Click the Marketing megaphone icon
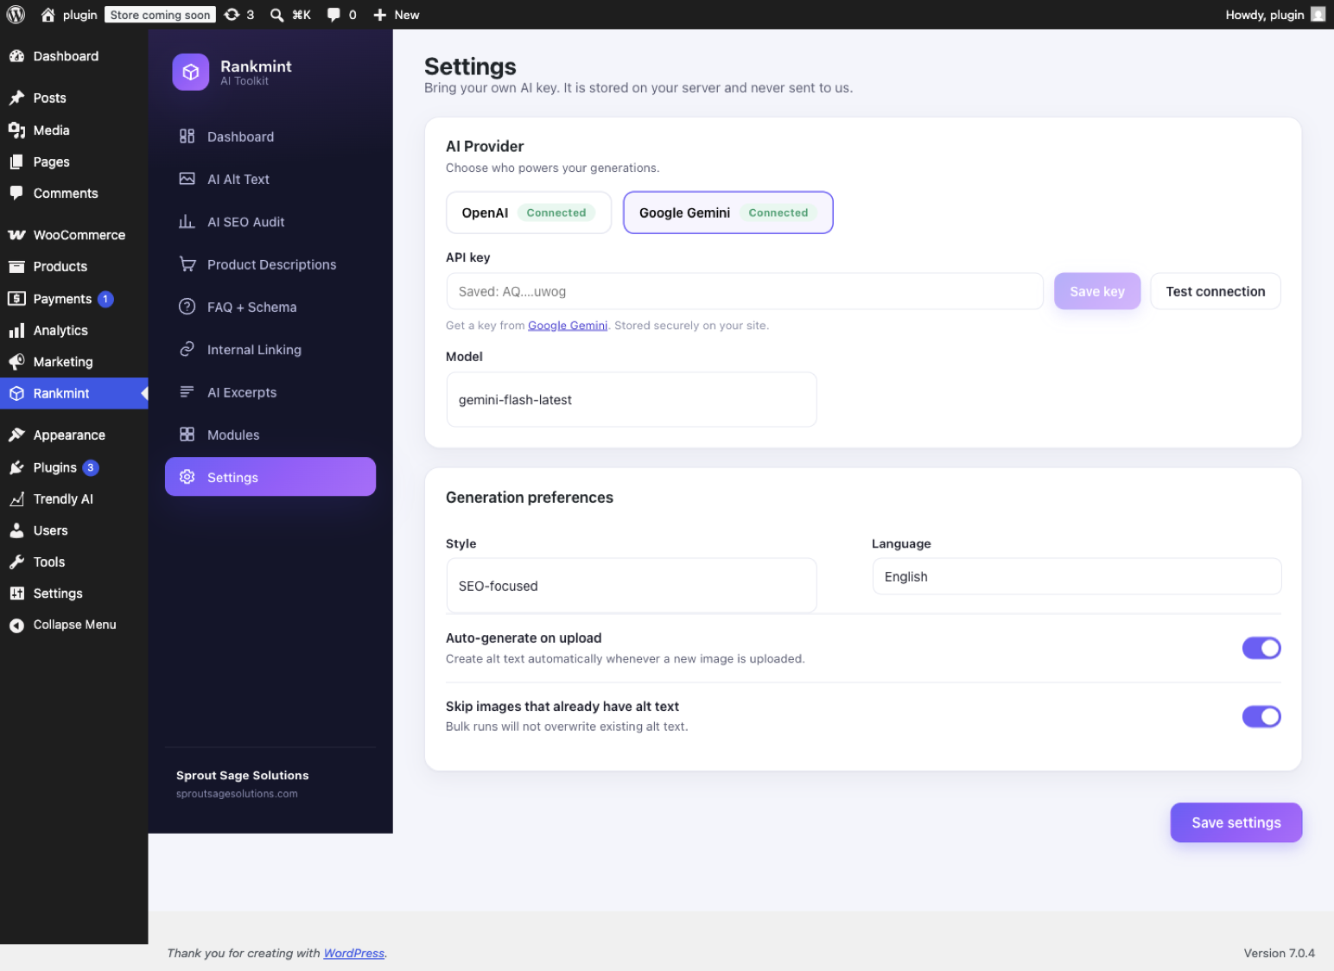Image resolution: width=1334 pixels, height=971 pixels. coord(16,362)
